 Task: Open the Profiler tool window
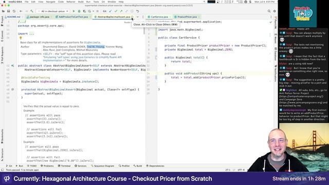124,165
